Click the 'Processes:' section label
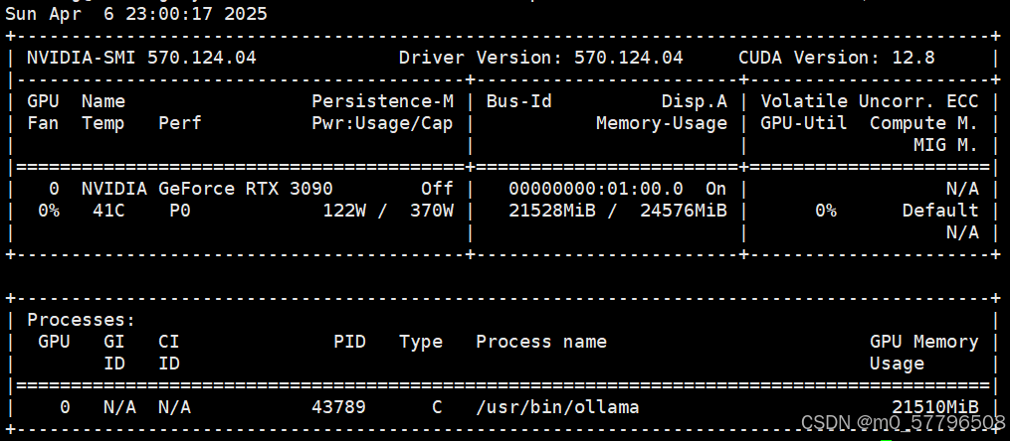Viewport: 1010px width, 441px height. [82, 320]
